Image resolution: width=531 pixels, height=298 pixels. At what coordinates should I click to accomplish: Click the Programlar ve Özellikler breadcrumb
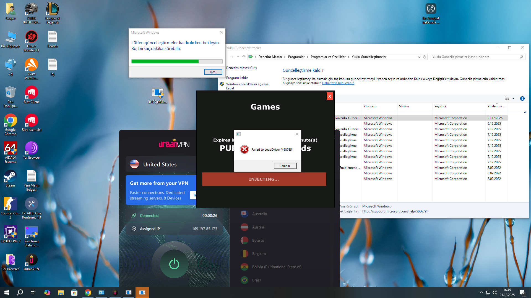click(328, 57)
